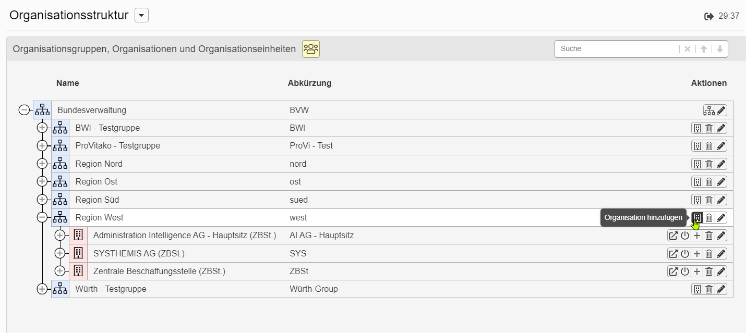Open SYSTHEMIS AG in external view

click(673, 254)
